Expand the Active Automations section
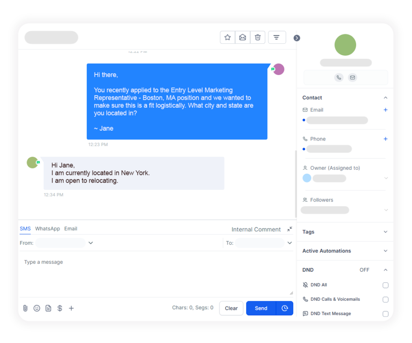The image size is (412, 343). pos(345,251)
